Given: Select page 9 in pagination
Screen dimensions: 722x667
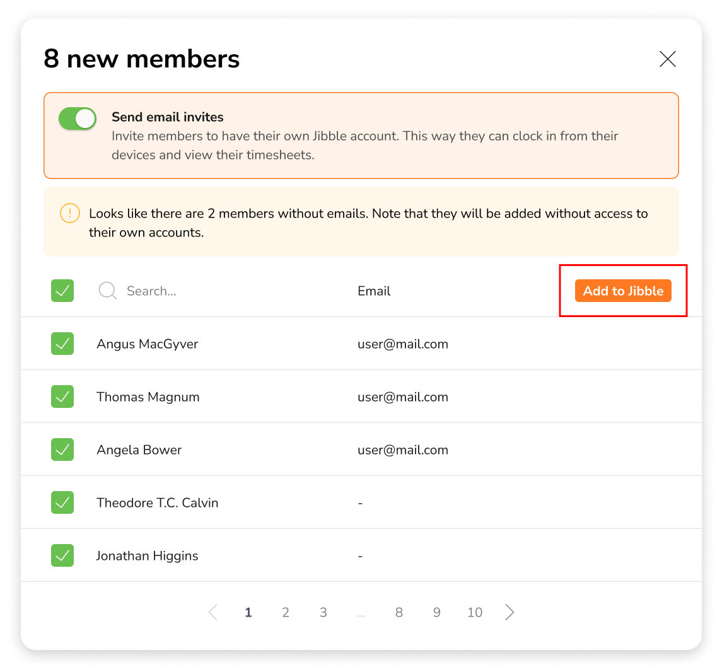Looking at the screenshot, I should pyautogui.click(x=436, y=612).
